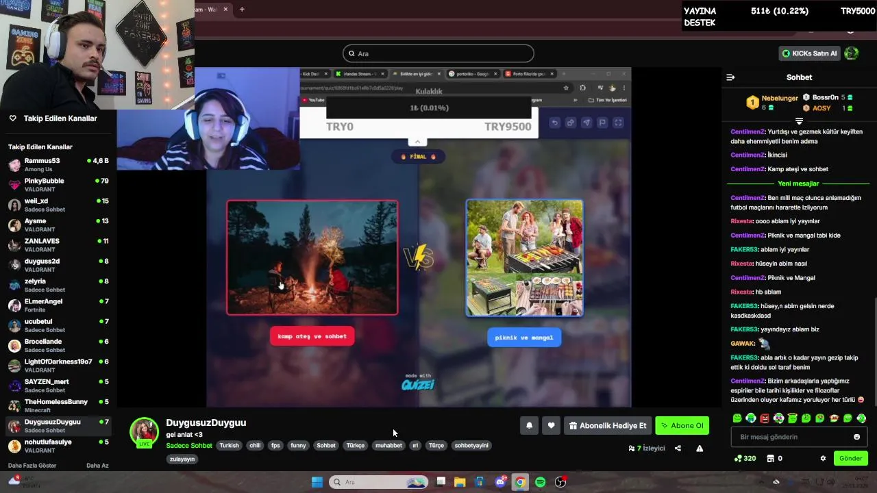Open weii_xd channel in sidebar

tap(58, 205)
